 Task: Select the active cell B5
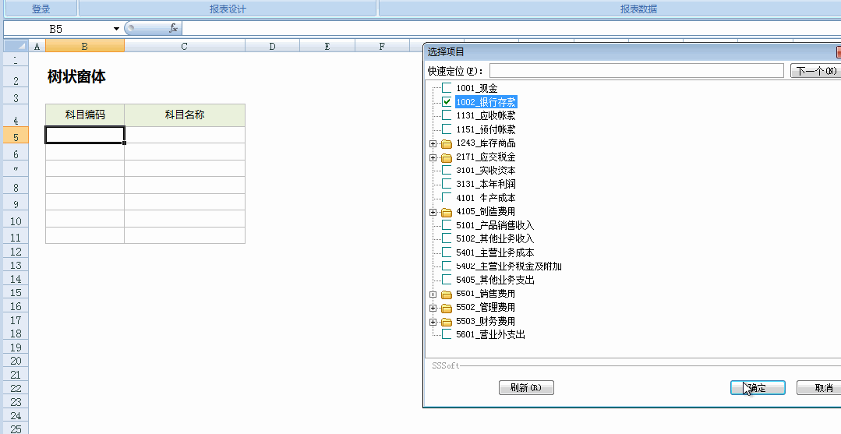pos(85,135)
